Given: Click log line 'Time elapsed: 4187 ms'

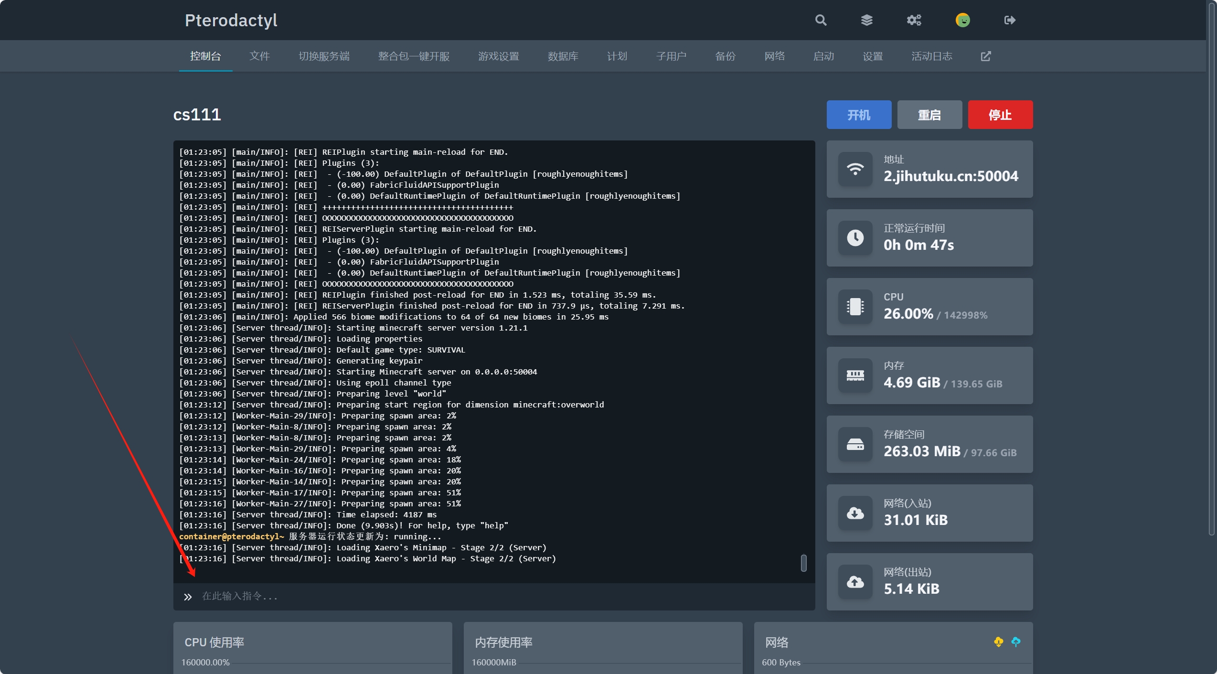Looking at the screenshot, I should click(x=308, y=515).
